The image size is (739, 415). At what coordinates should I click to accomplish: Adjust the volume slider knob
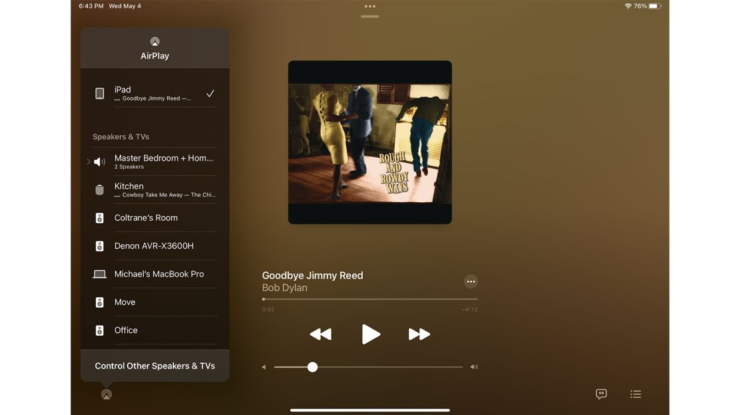click(x=312, y=367)
